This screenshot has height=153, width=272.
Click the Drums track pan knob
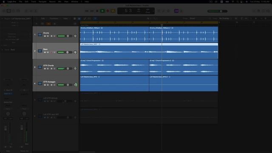(75, 36)
